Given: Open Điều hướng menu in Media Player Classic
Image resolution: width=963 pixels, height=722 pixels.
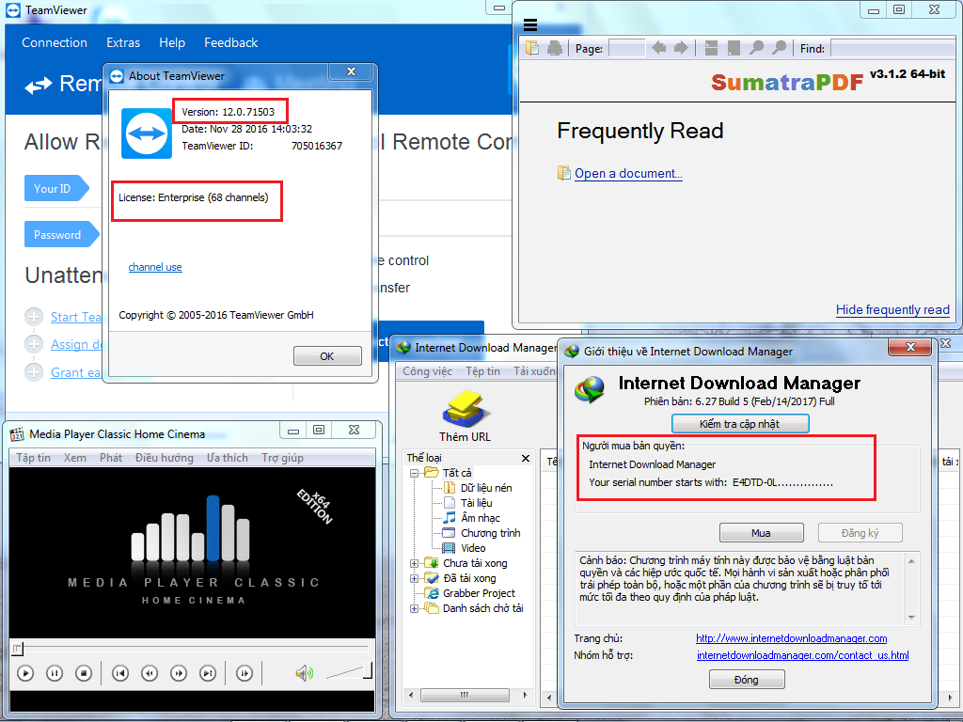Looking at the screenshot, I should [x=164, y=458].
